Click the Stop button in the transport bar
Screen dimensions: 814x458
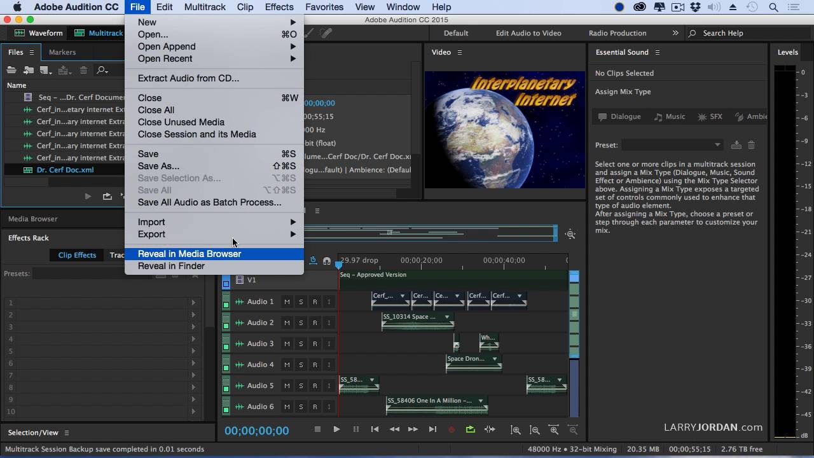pos(317,429)
